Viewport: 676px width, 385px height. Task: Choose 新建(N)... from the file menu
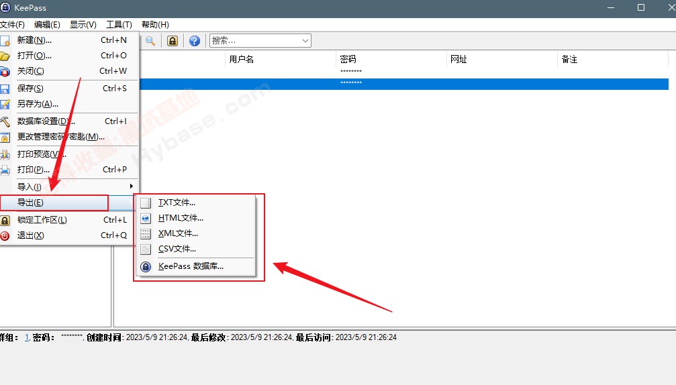point(69,40)
